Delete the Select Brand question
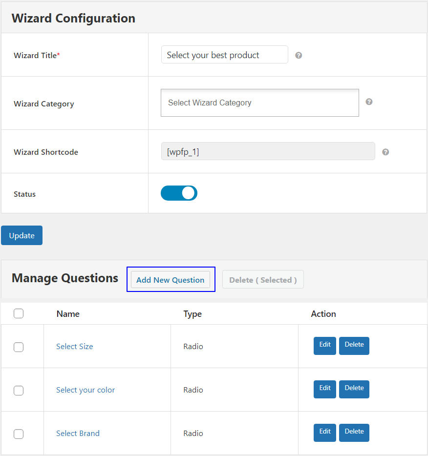 pyautogui.click(x=354, y=433)
